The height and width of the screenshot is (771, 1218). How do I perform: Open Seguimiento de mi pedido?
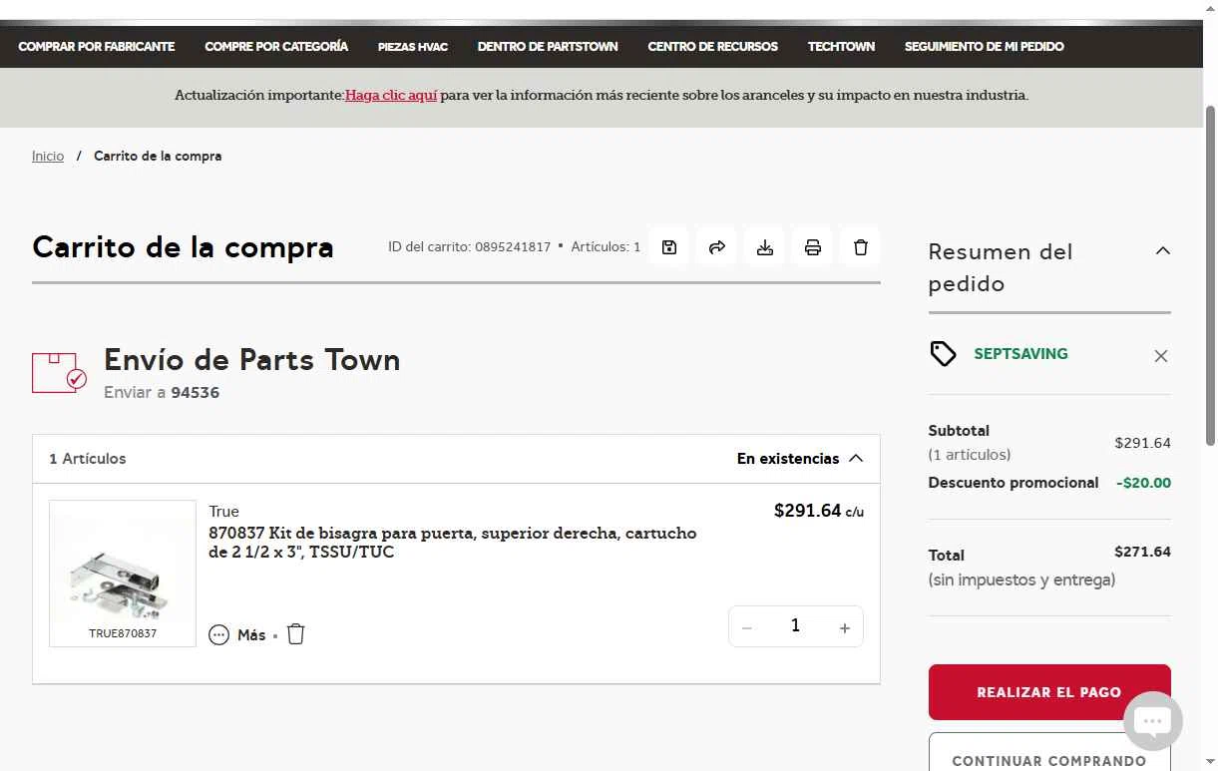tap(984, 46)
